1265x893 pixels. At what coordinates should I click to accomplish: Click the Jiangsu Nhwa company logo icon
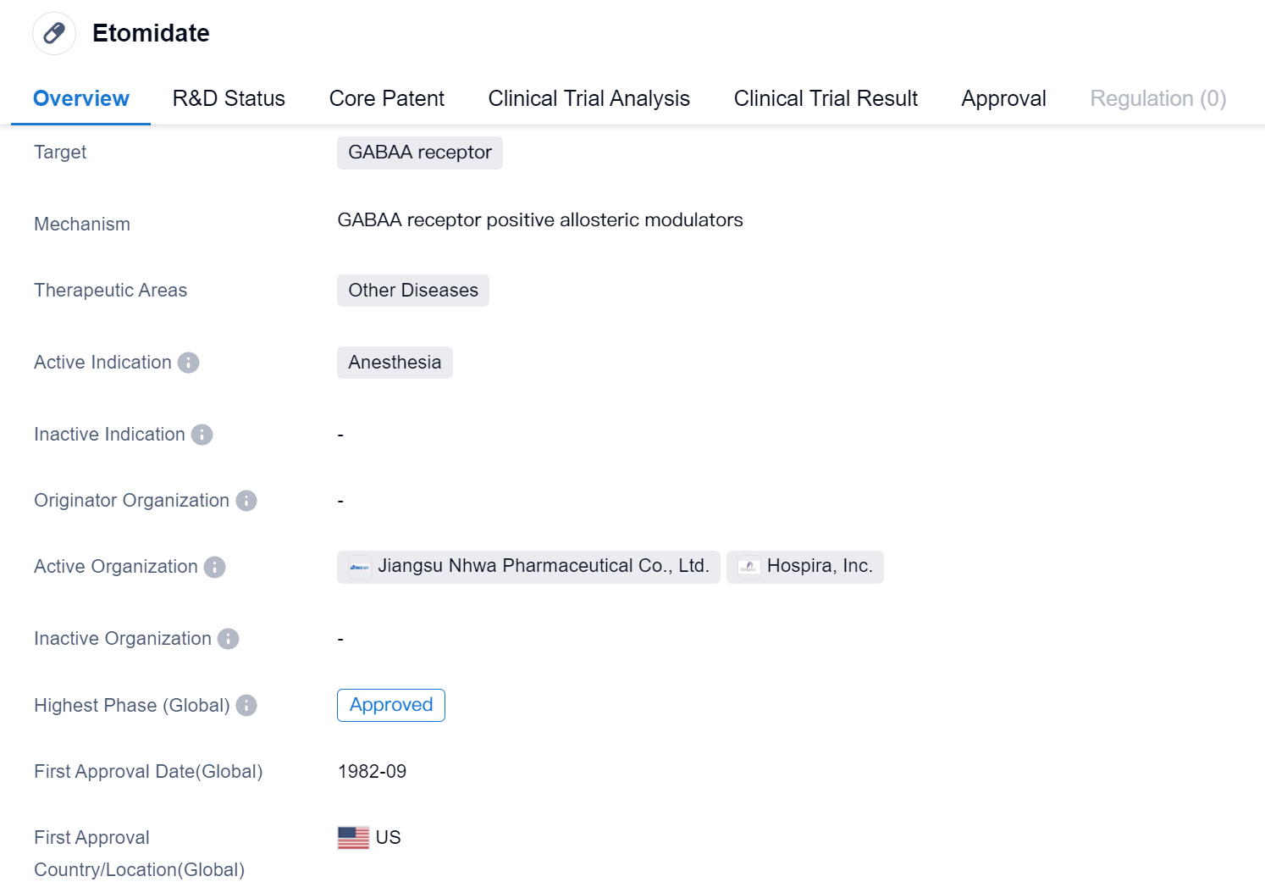tap(360, 567)
